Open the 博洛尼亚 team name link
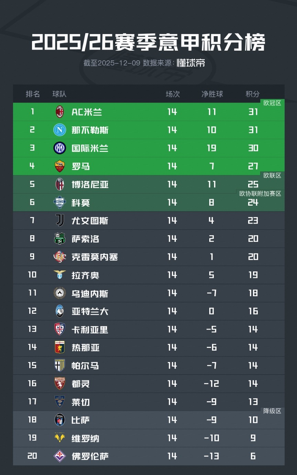297x475 pixels. click(x=90, y=185)
